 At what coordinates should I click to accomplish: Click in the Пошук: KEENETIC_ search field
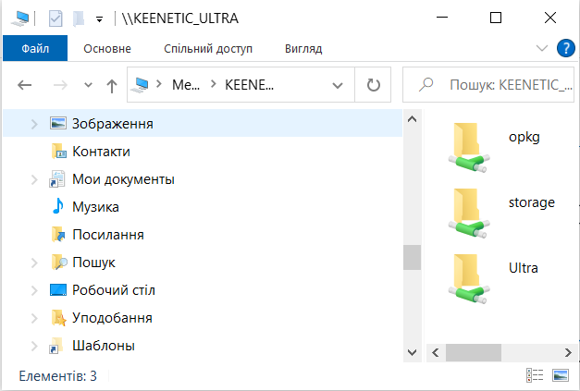click(x=488, y=85)
